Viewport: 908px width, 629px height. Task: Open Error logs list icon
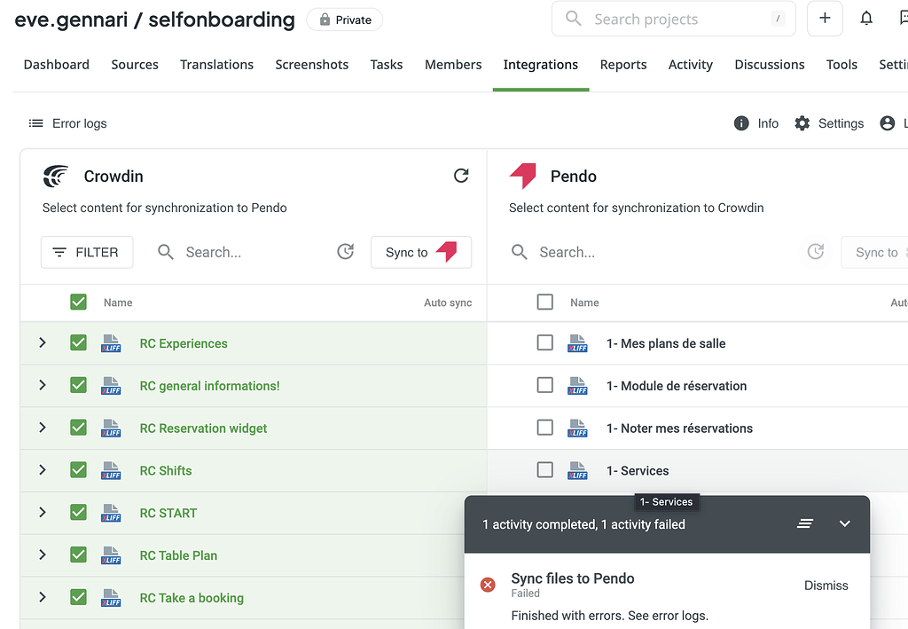36,123
